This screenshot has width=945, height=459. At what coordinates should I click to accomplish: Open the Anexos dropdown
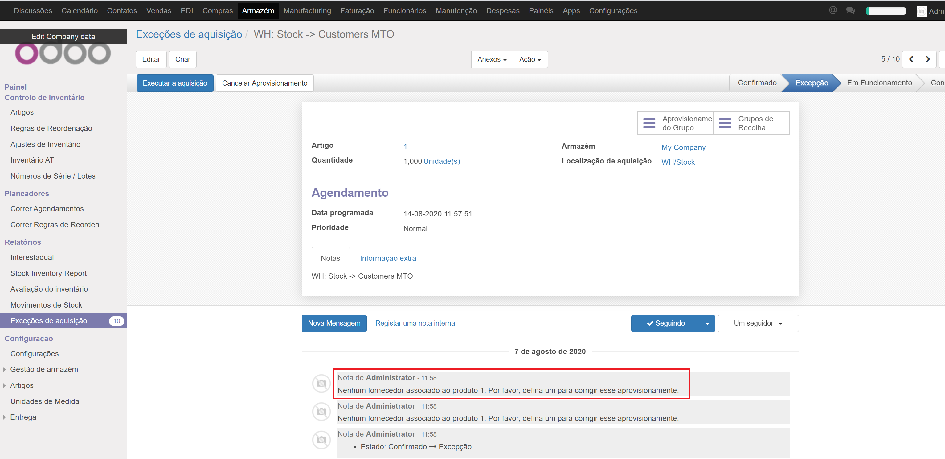click(492, 59)
